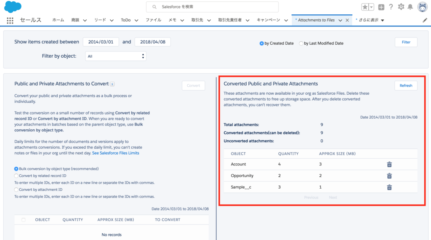Open the リード tab
431x240 pixels.
(x=100, y=20)
